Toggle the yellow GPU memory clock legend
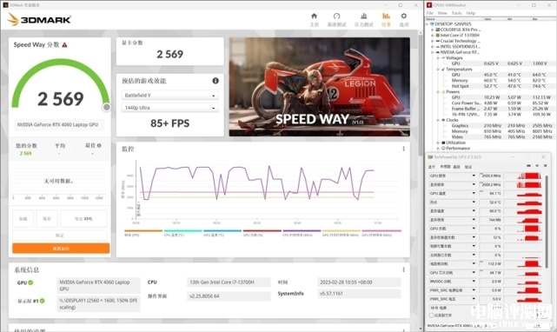This screenshot has width=557, height=332. click(x=341, y=233)
